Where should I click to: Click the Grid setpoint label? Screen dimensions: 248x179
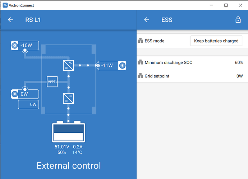[157, 76]
